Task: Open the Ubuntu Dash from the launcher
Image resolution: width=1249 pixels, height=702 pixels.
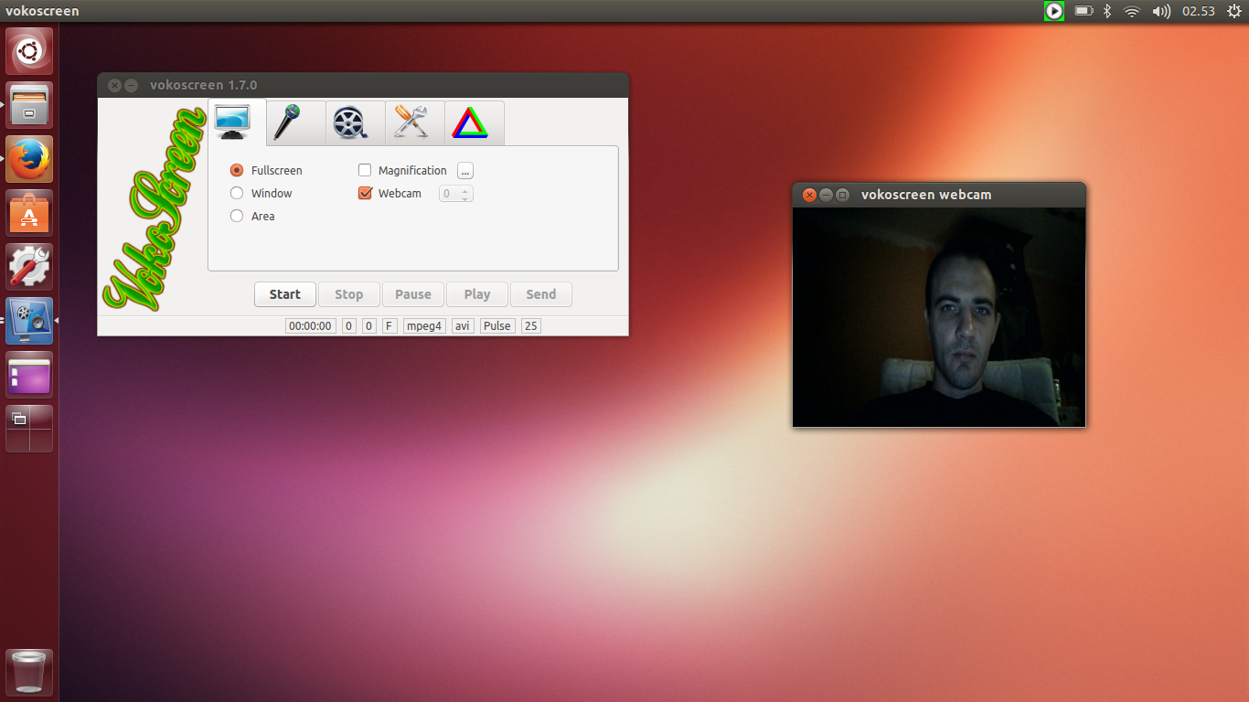Action: [x=29, y=51]
